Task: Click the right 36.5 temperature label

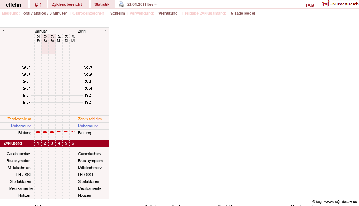Action: click(x=88, y=82)
